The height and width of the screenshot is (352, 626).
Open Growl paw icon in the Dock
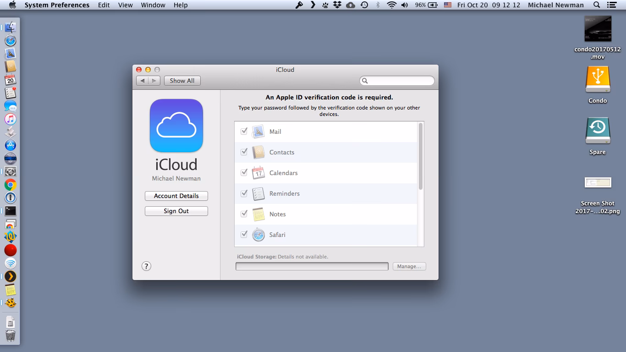tap(10, 302)
